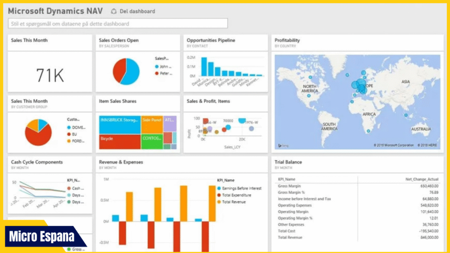Click the blue John legend marker
This screenshot has height=253, width=450.
click(x=157, y=66)
